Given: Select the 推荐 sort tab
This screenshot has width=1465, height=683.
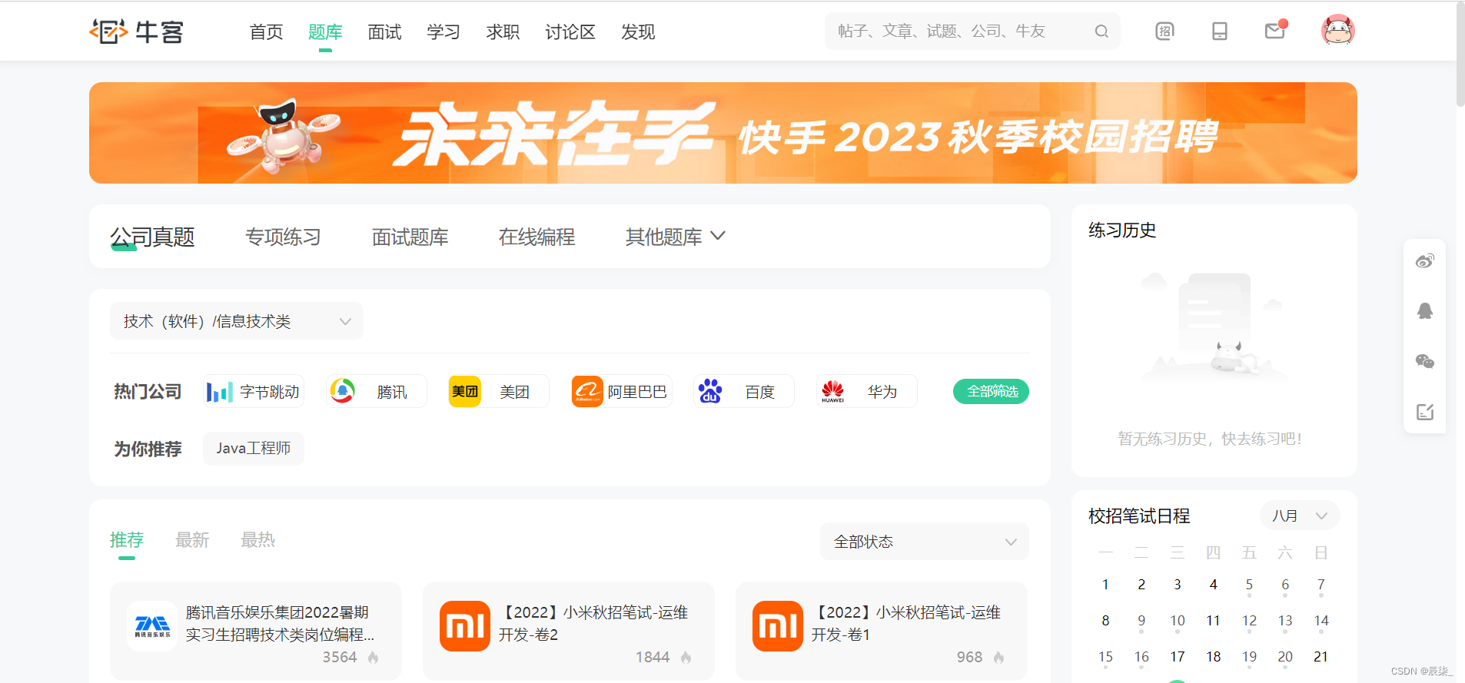Looking at the screenshot, I should 127,540.
